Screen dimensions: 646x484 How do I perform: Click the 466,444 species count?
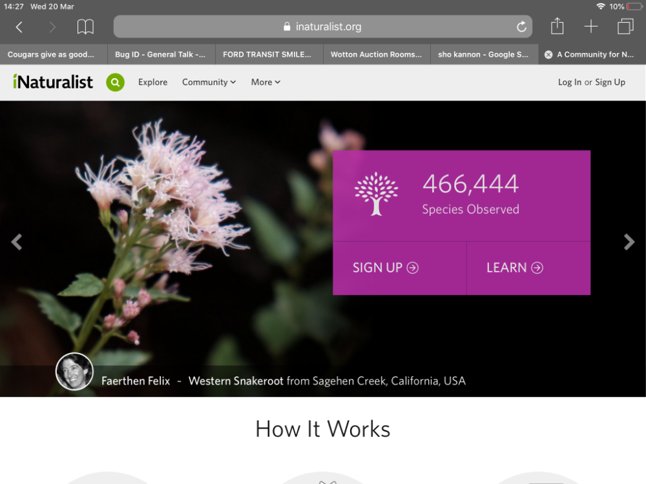click(x=470, y=184)
